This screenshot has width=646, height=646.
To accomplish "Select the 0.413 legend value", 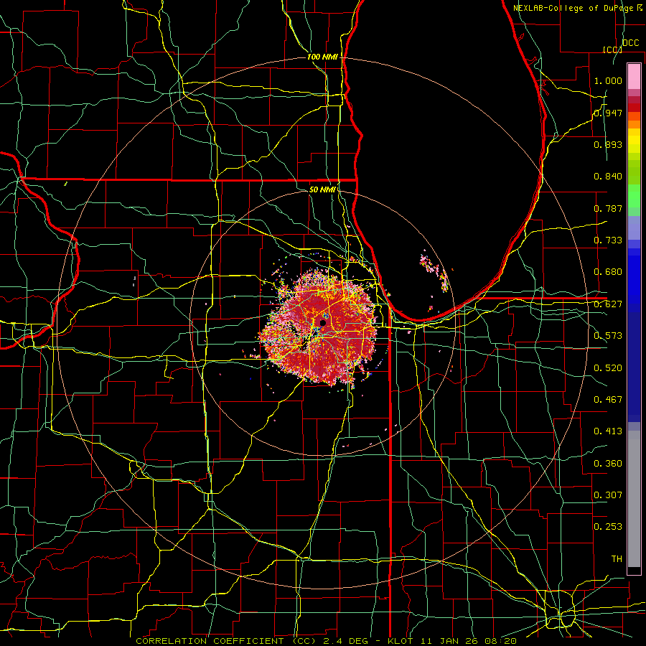I will tap(608, 431).
